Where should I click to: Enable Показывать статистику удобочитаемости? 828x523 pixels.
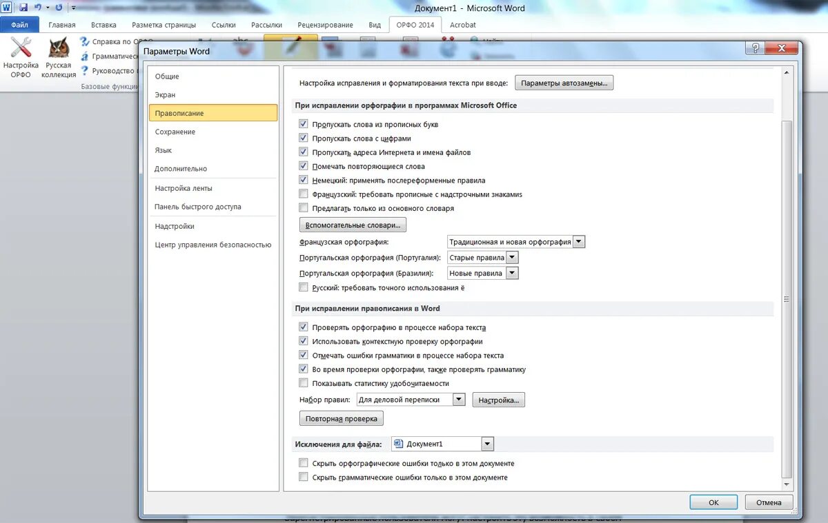pos(304,383)
